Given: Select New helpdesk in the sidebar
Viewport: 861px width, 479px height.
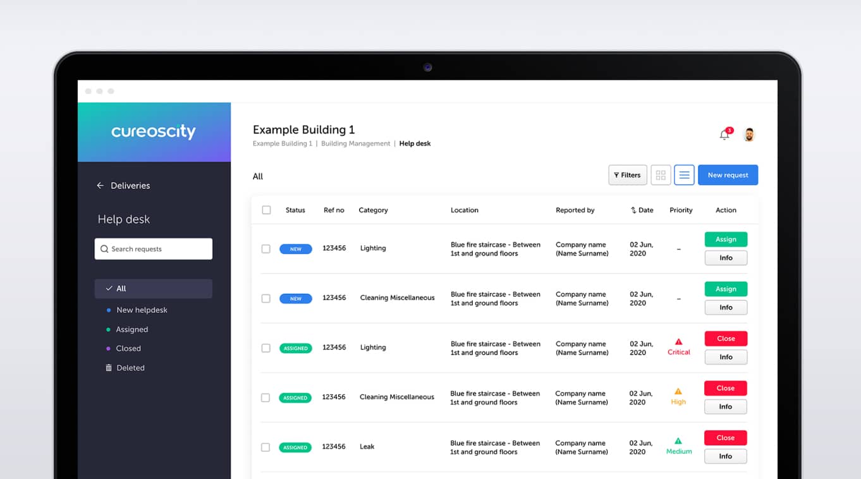Looking at the screenshot, I should coord(142,310).
